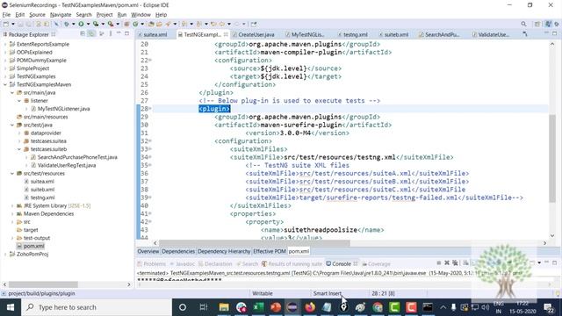Select the Java perspective icon
The width and height of the screenshot is (562, 316).
pyautogui.click(x=548, y=24)
